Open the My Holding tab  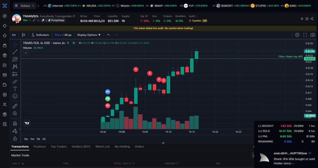122,147
